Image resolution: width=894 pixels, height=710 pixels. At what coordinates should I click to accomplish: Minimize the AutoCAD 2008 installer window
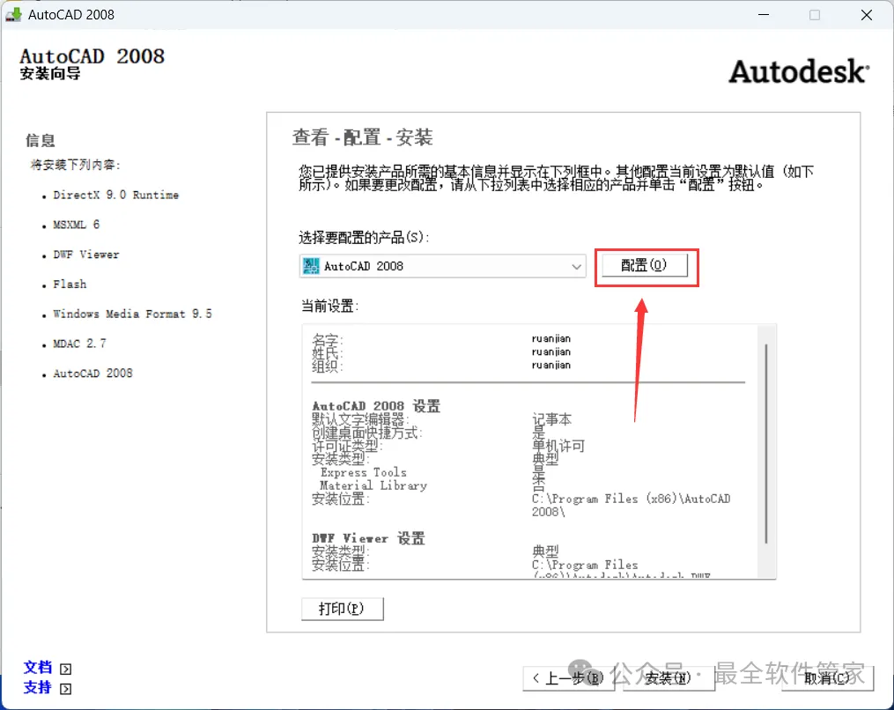click(764, 15)
